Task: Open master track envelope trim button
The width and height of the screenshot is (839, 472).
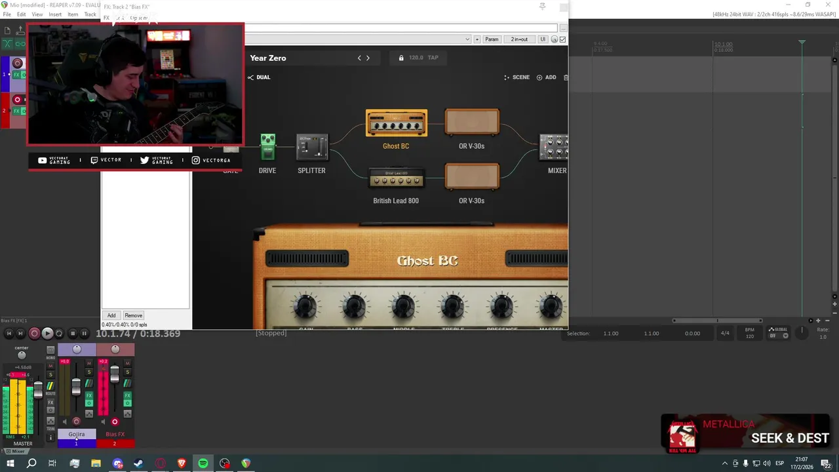Action: pos(50,421)
